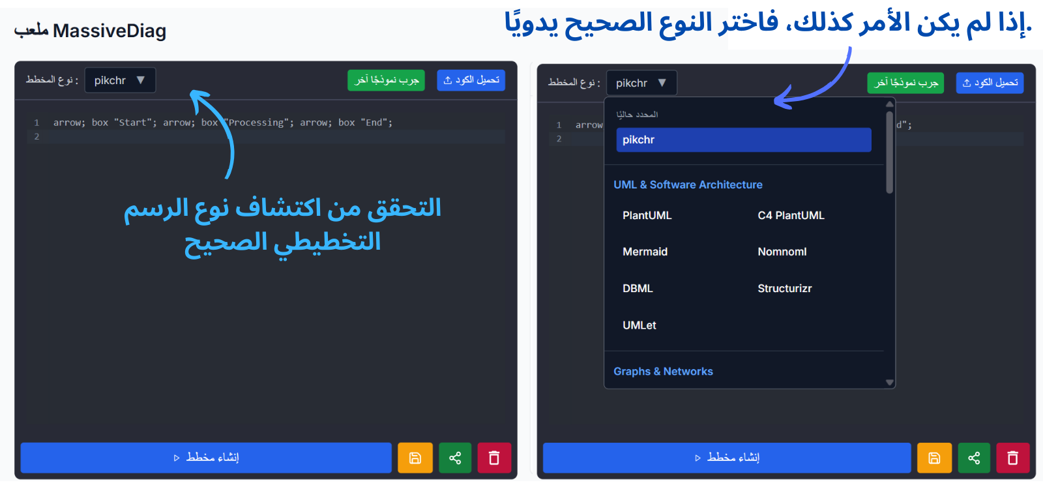This screenshot has width=1043, height=489.
Task: Choose Mermaid from the diagram type list
Action: point(645,252)
